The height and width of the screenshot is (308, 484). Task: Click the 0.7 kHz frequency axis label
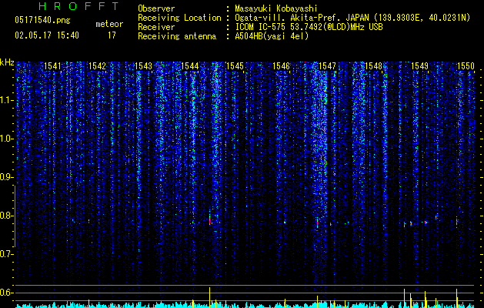tap(6, 254)
